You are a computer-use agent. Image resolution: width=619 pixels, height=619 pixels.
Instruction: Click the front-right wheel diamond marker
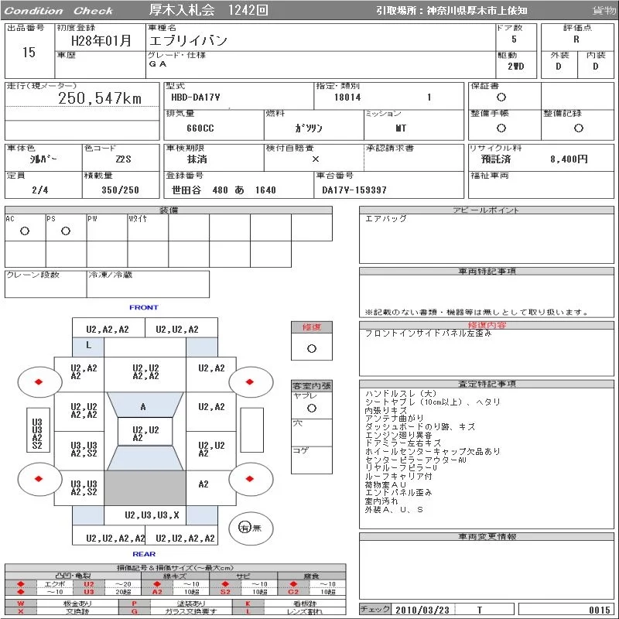tap(250, 381)
